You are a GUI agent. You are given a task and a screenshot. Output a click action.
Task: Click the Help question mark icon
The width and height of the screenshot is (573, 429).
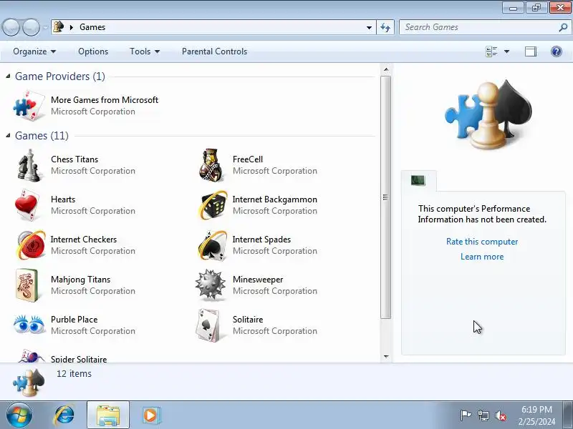pos(557,51)
